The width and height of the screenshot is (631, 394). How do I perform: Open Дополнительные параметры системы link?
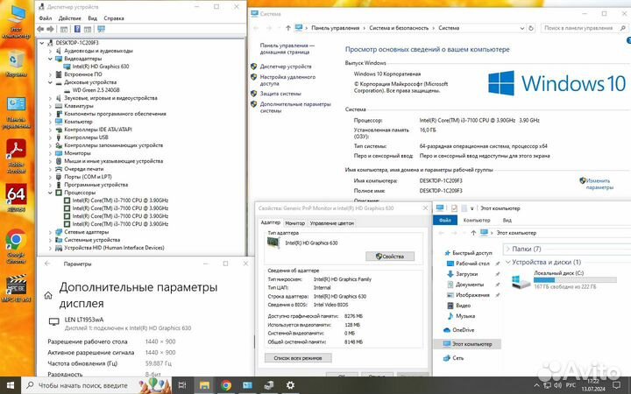(295, 107)
